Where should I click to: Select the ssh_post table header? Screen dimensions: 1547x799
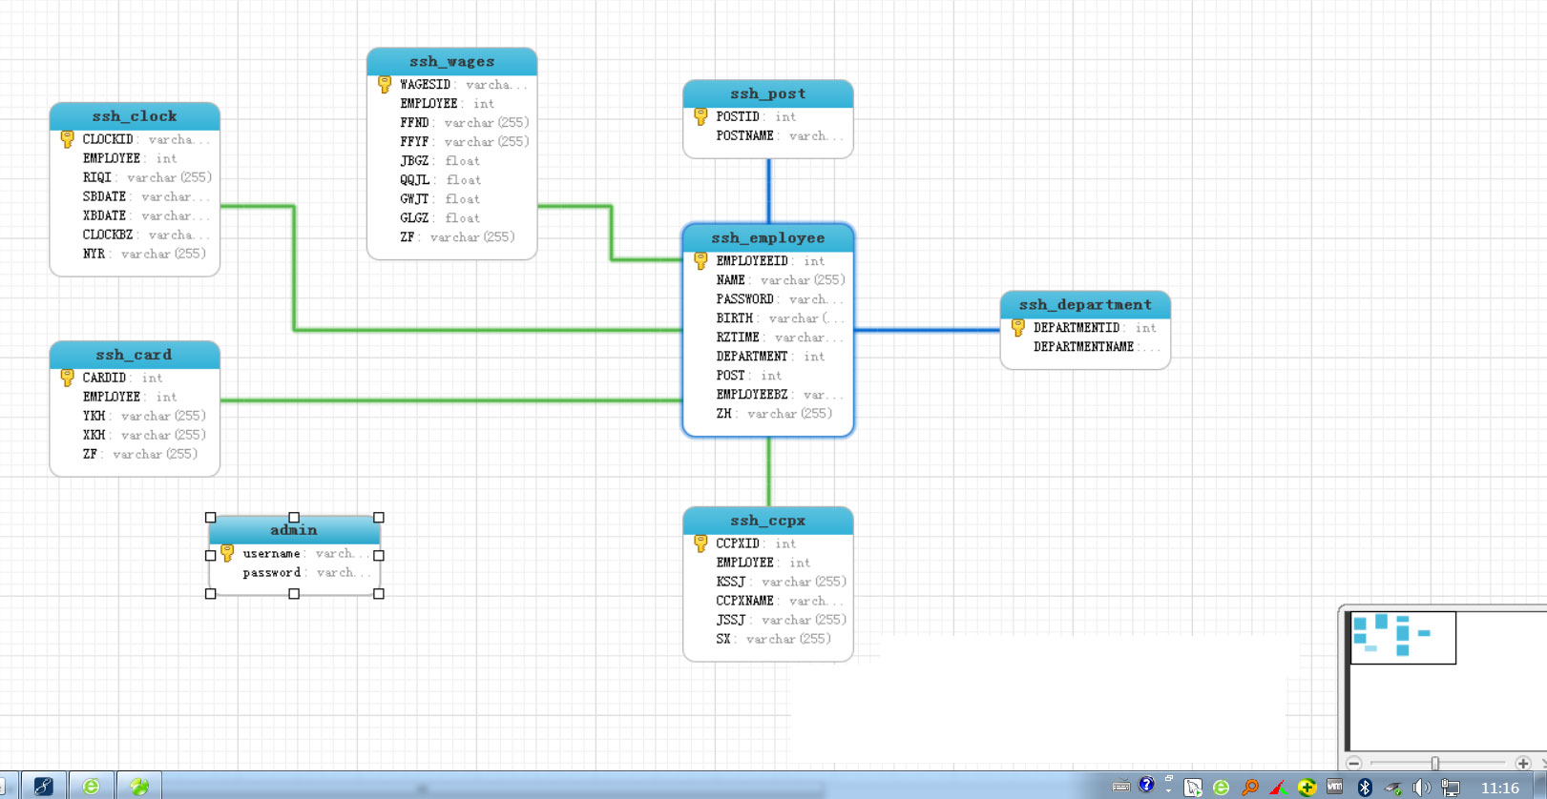tap(767, 93)
